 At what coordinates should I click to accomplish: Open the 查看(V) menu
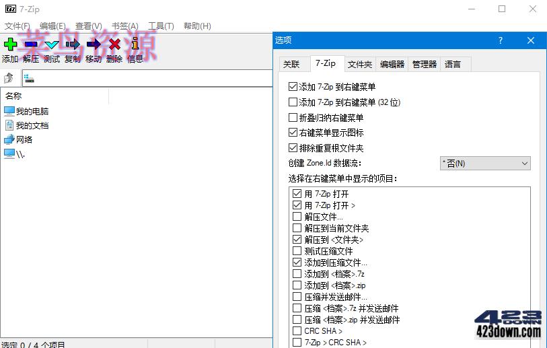(89, 26)
